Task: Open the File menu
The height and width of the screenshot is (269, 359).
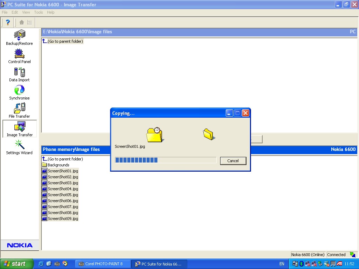Action: point(5,12)
